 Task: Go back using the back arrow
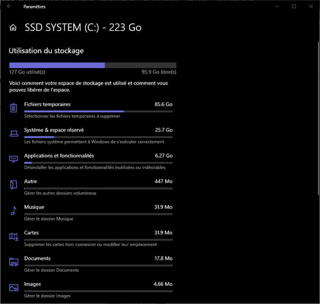point(9,6)
